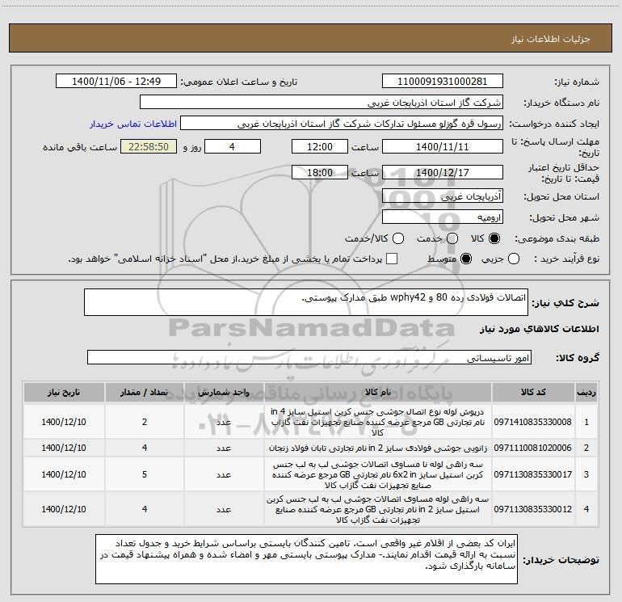Click the اطلاعات کالاهای مورد نیاز section title

[x=539, y=329]
